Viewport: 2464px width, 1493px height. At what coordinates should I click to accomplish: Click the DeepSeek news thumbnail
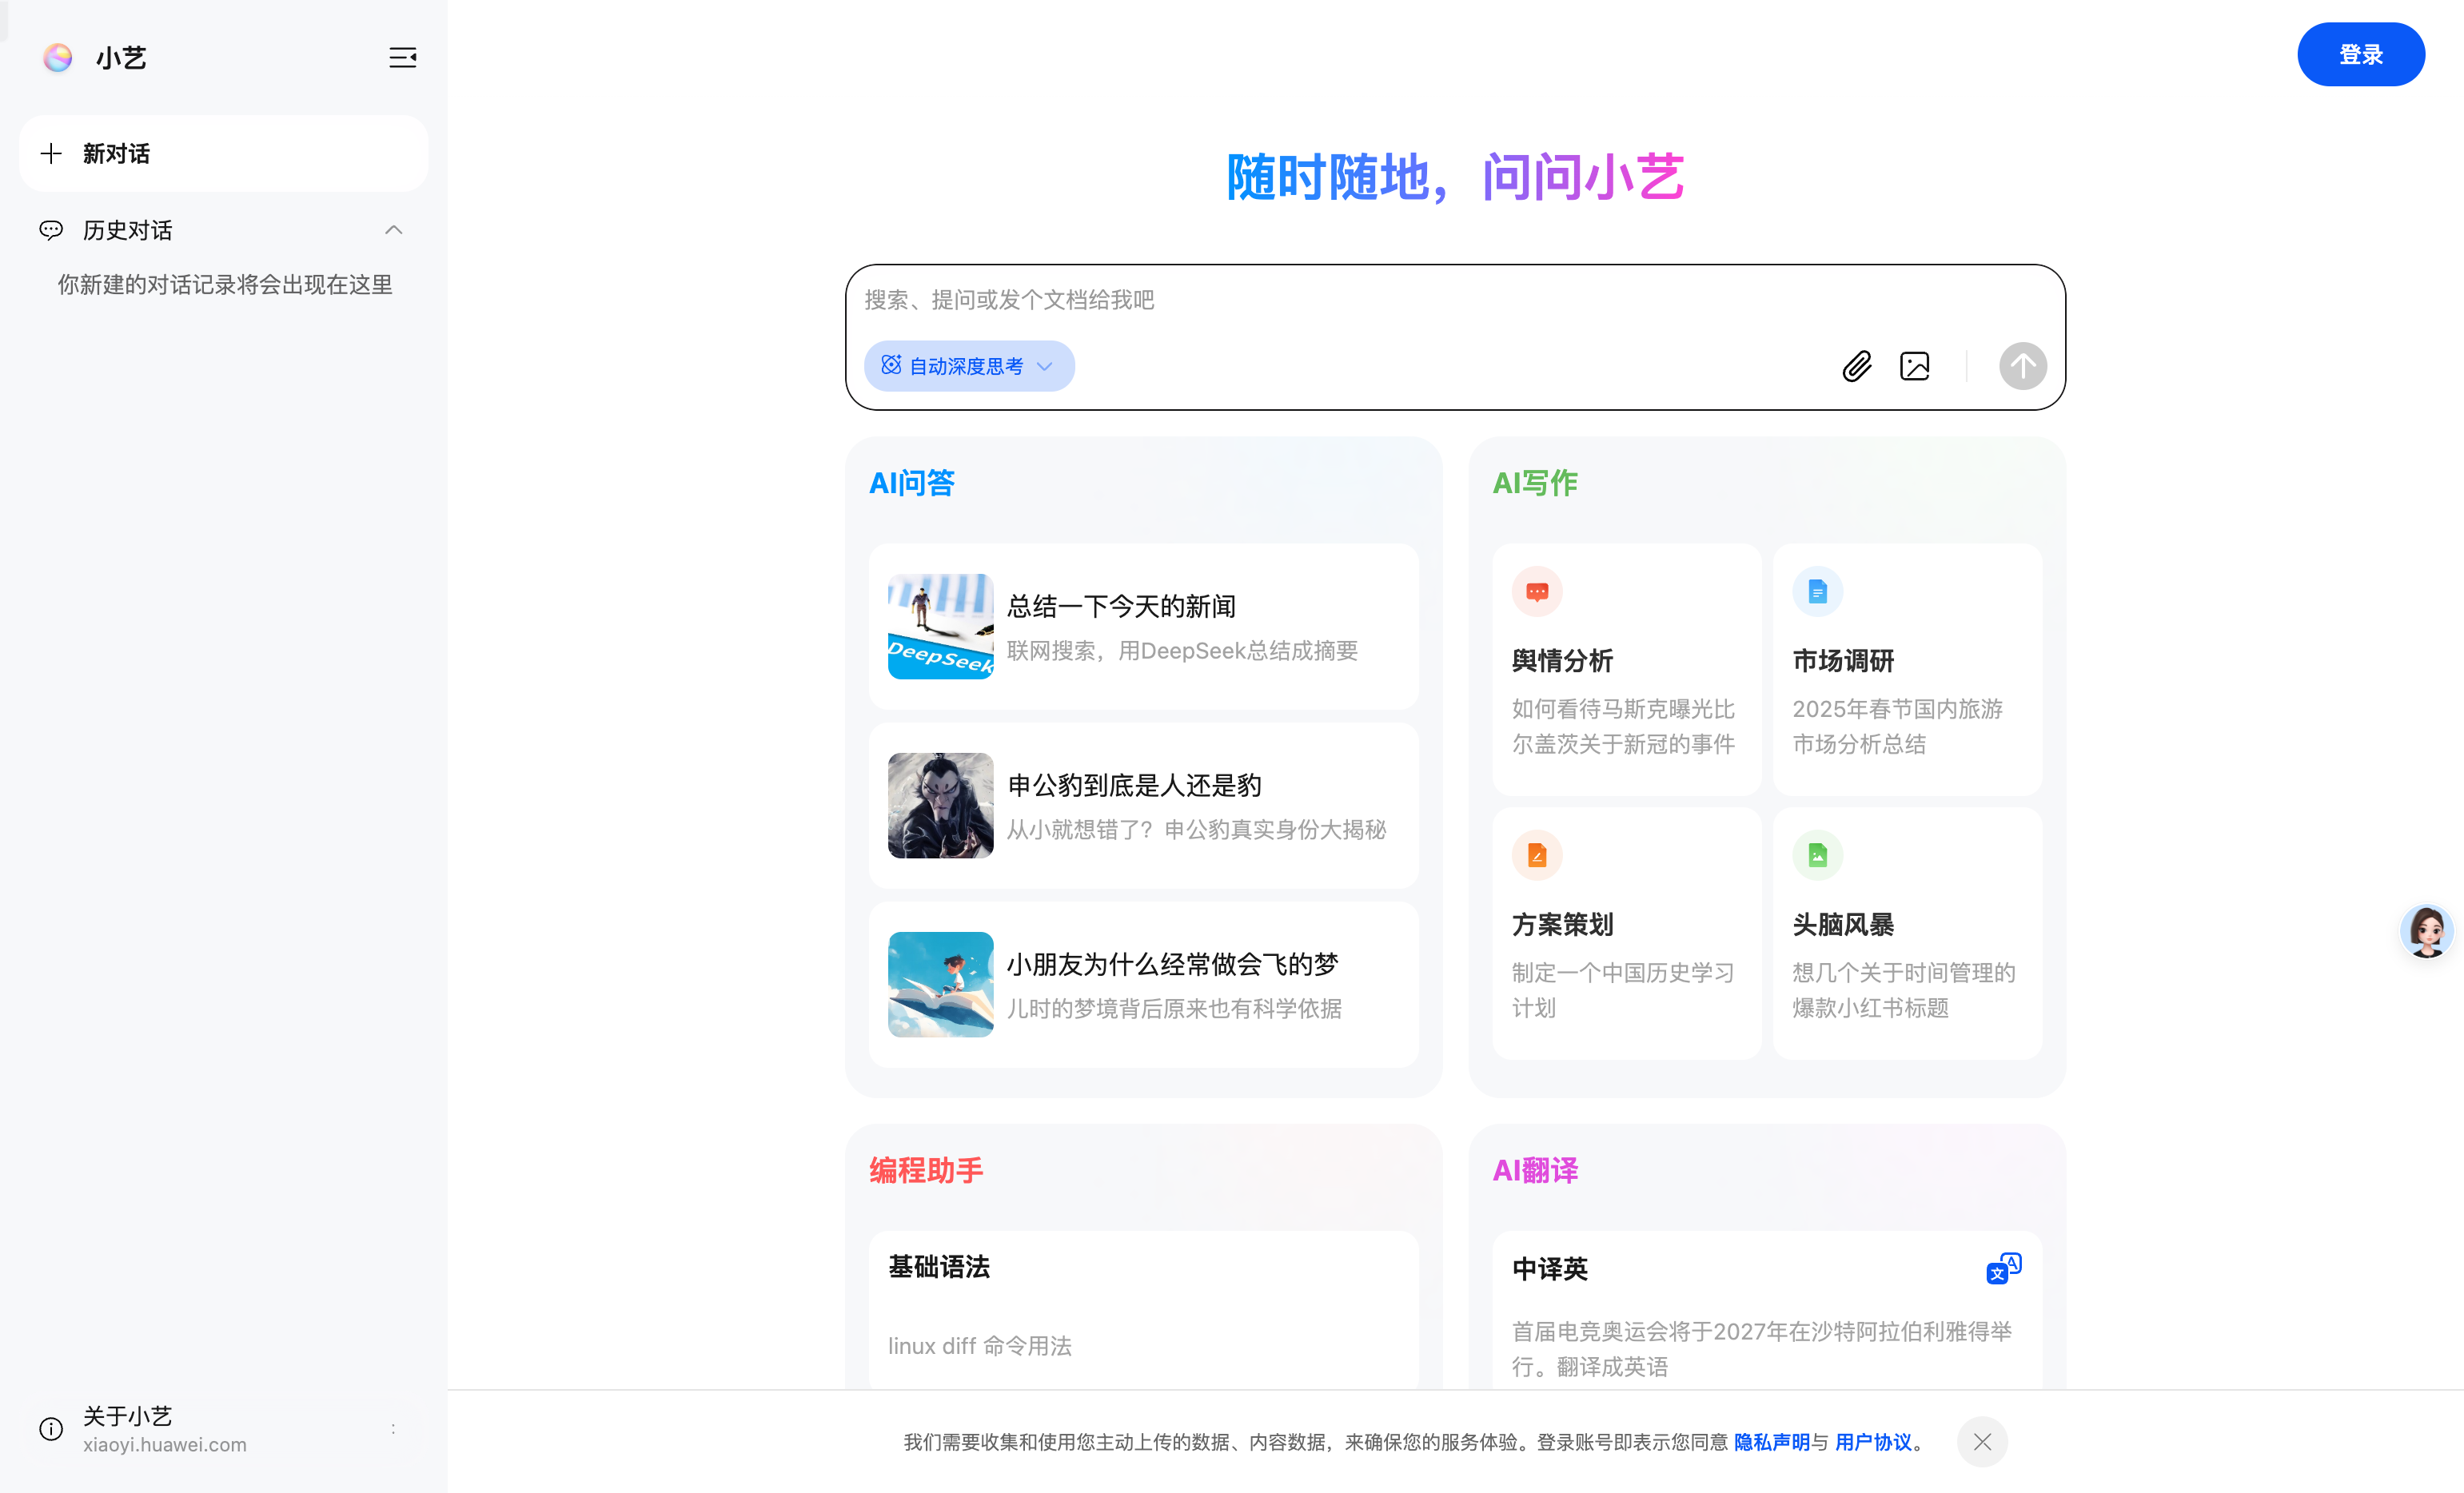pyautogui.click(x=940, y=627)
